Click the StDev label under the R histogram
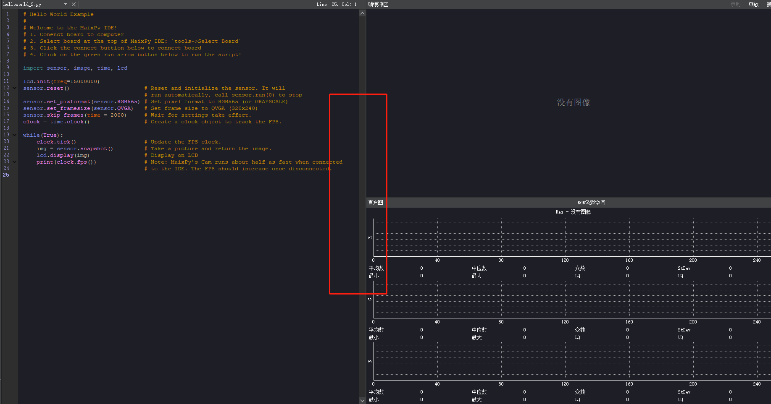Image resolution: width=771 pixels, height=404 pixels. (x=684, y=268)
